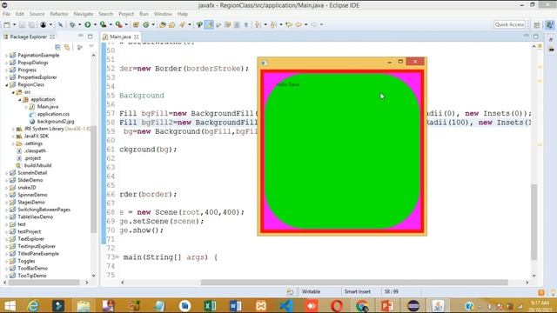
Task: Toggle Link with Editor in Package Explorer
Action: point(67,47)
